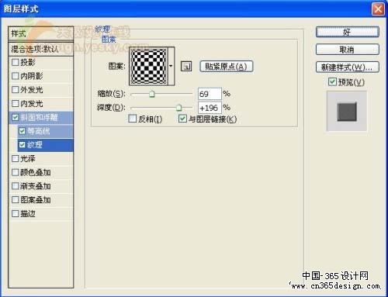Image resolution: width=388 pixels, height=297 pixels.
Task: Click the scale percentage input field
Action: coord(210,94)
